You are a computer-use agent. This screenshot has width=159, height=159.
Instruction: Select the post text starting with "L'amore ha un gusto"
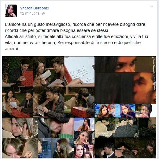pos(76,36)
